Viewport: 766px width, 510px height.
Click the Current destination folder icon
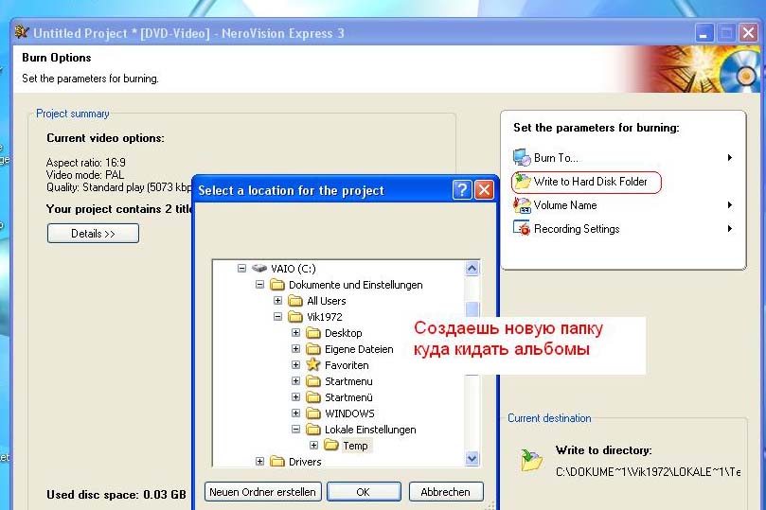click(x=531, y=460)
